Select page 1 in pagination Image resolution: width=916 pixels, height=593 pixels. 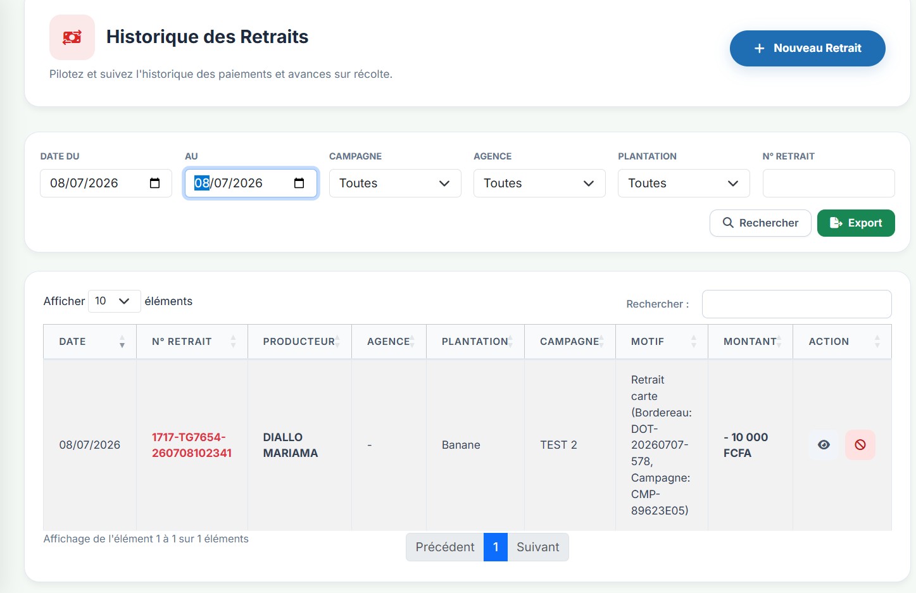click(496, 547)
